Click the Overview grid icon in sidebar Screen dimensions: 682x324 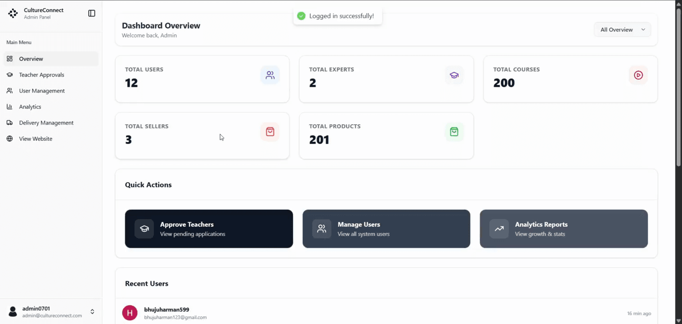[x=9, y=59]
